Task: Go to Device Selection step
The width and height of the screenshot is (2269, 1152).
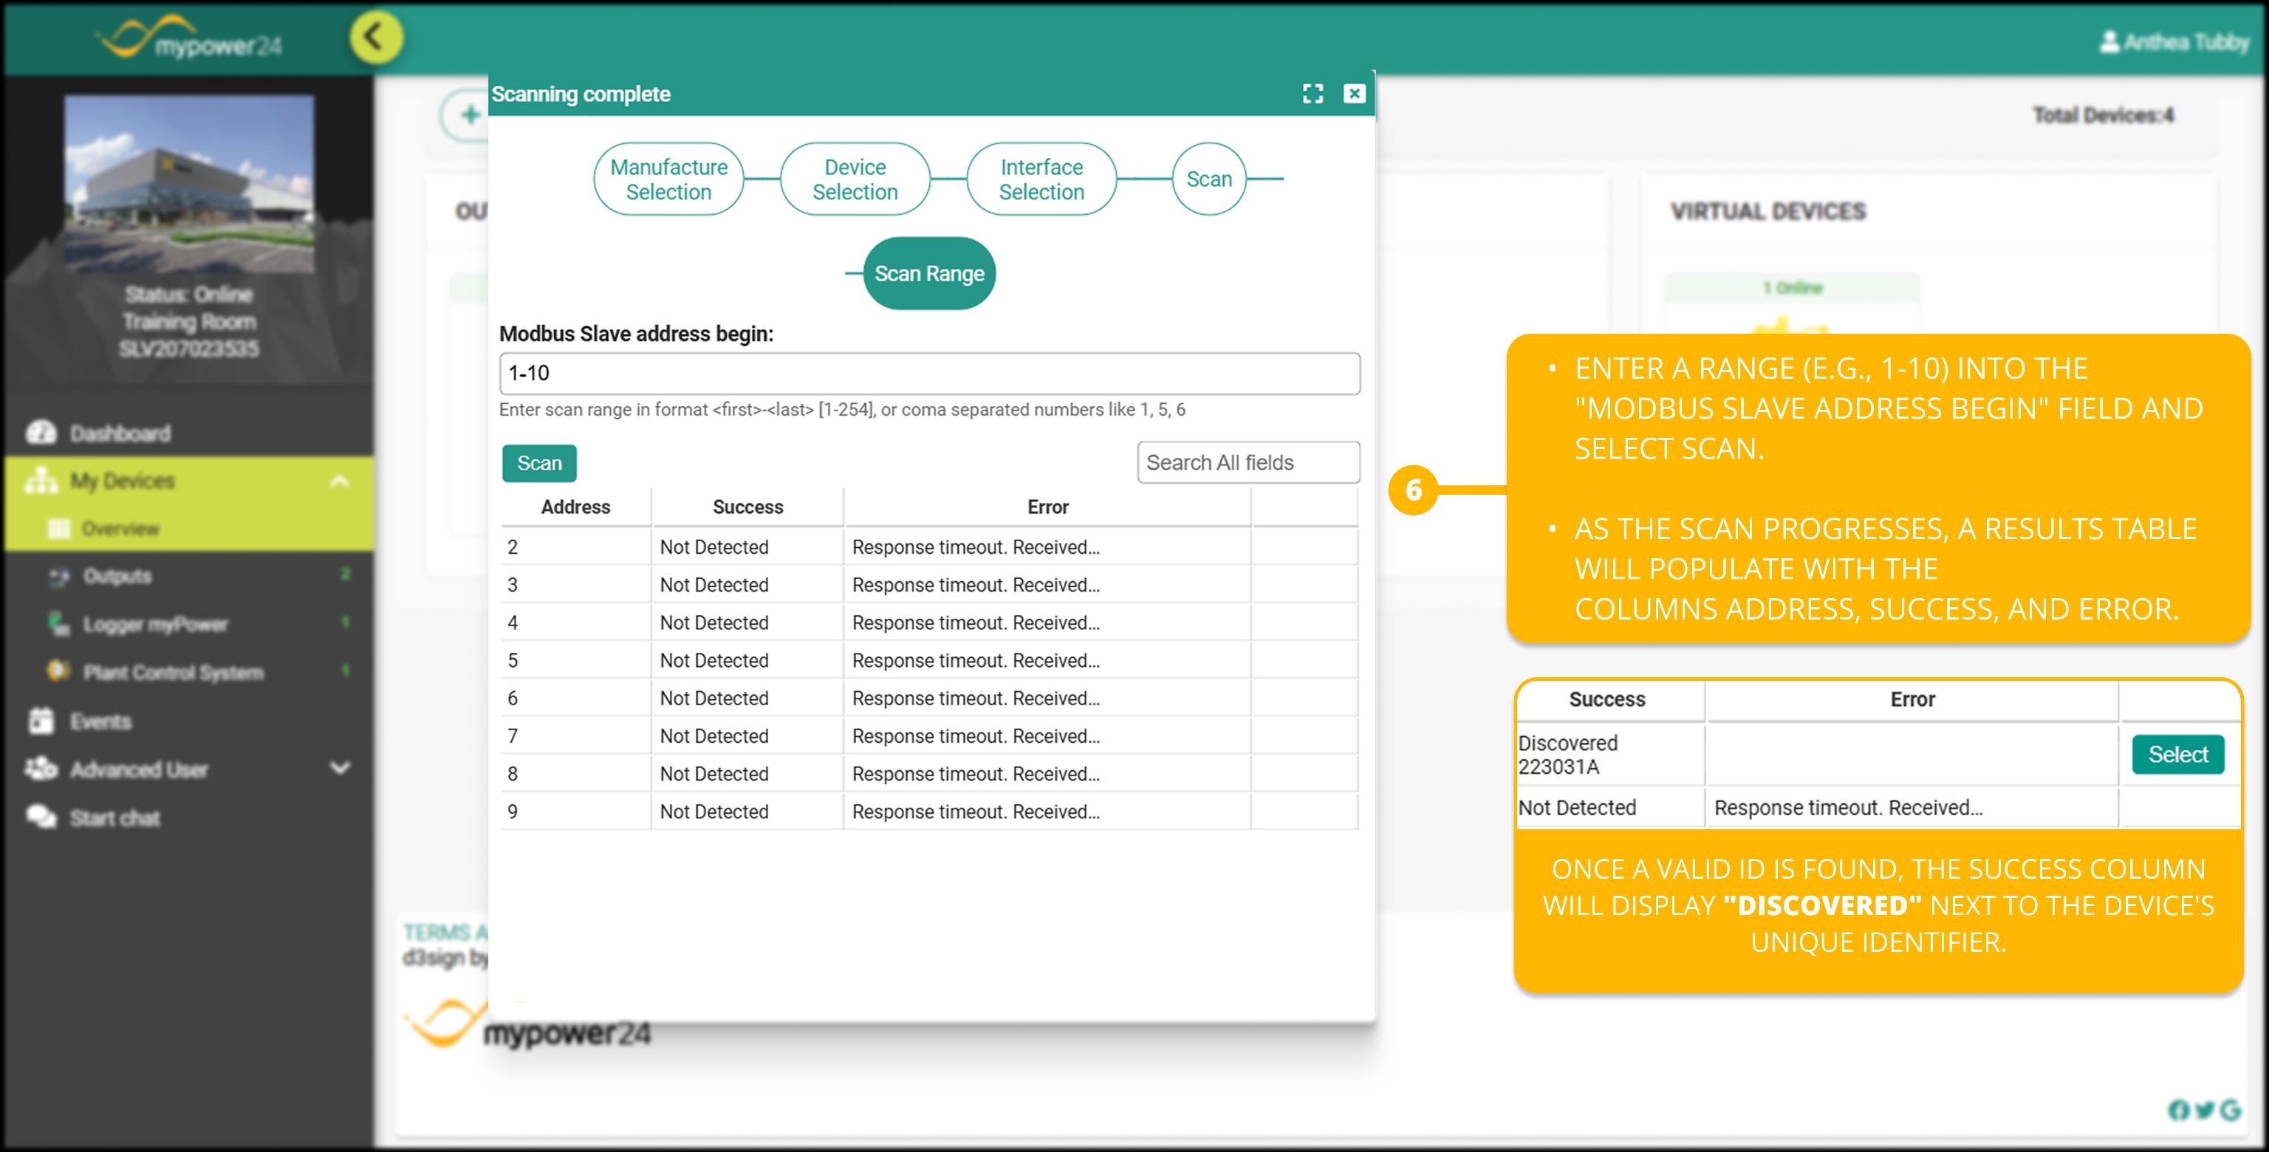Action: (855, 179)
